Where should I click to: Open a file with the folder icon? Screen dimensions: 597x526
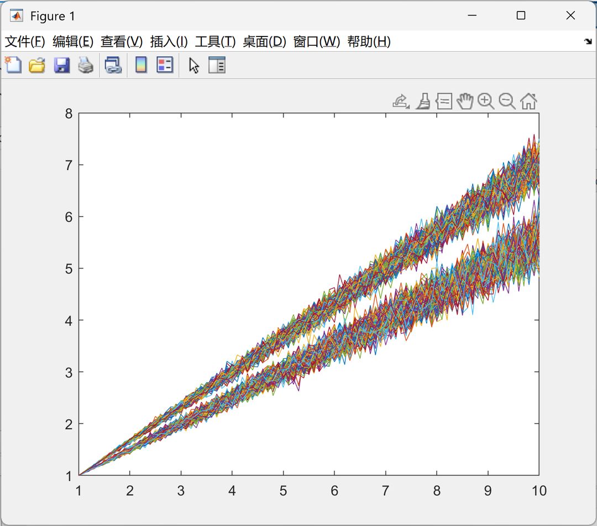click(x=37, y=65)
